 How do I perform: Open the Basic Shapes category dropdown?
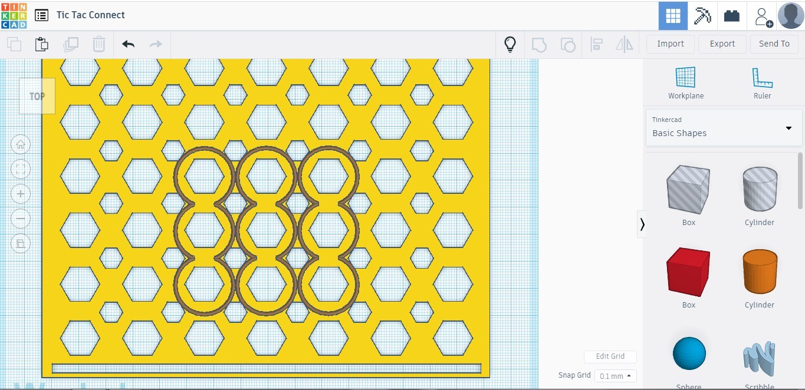coord(724,127)
